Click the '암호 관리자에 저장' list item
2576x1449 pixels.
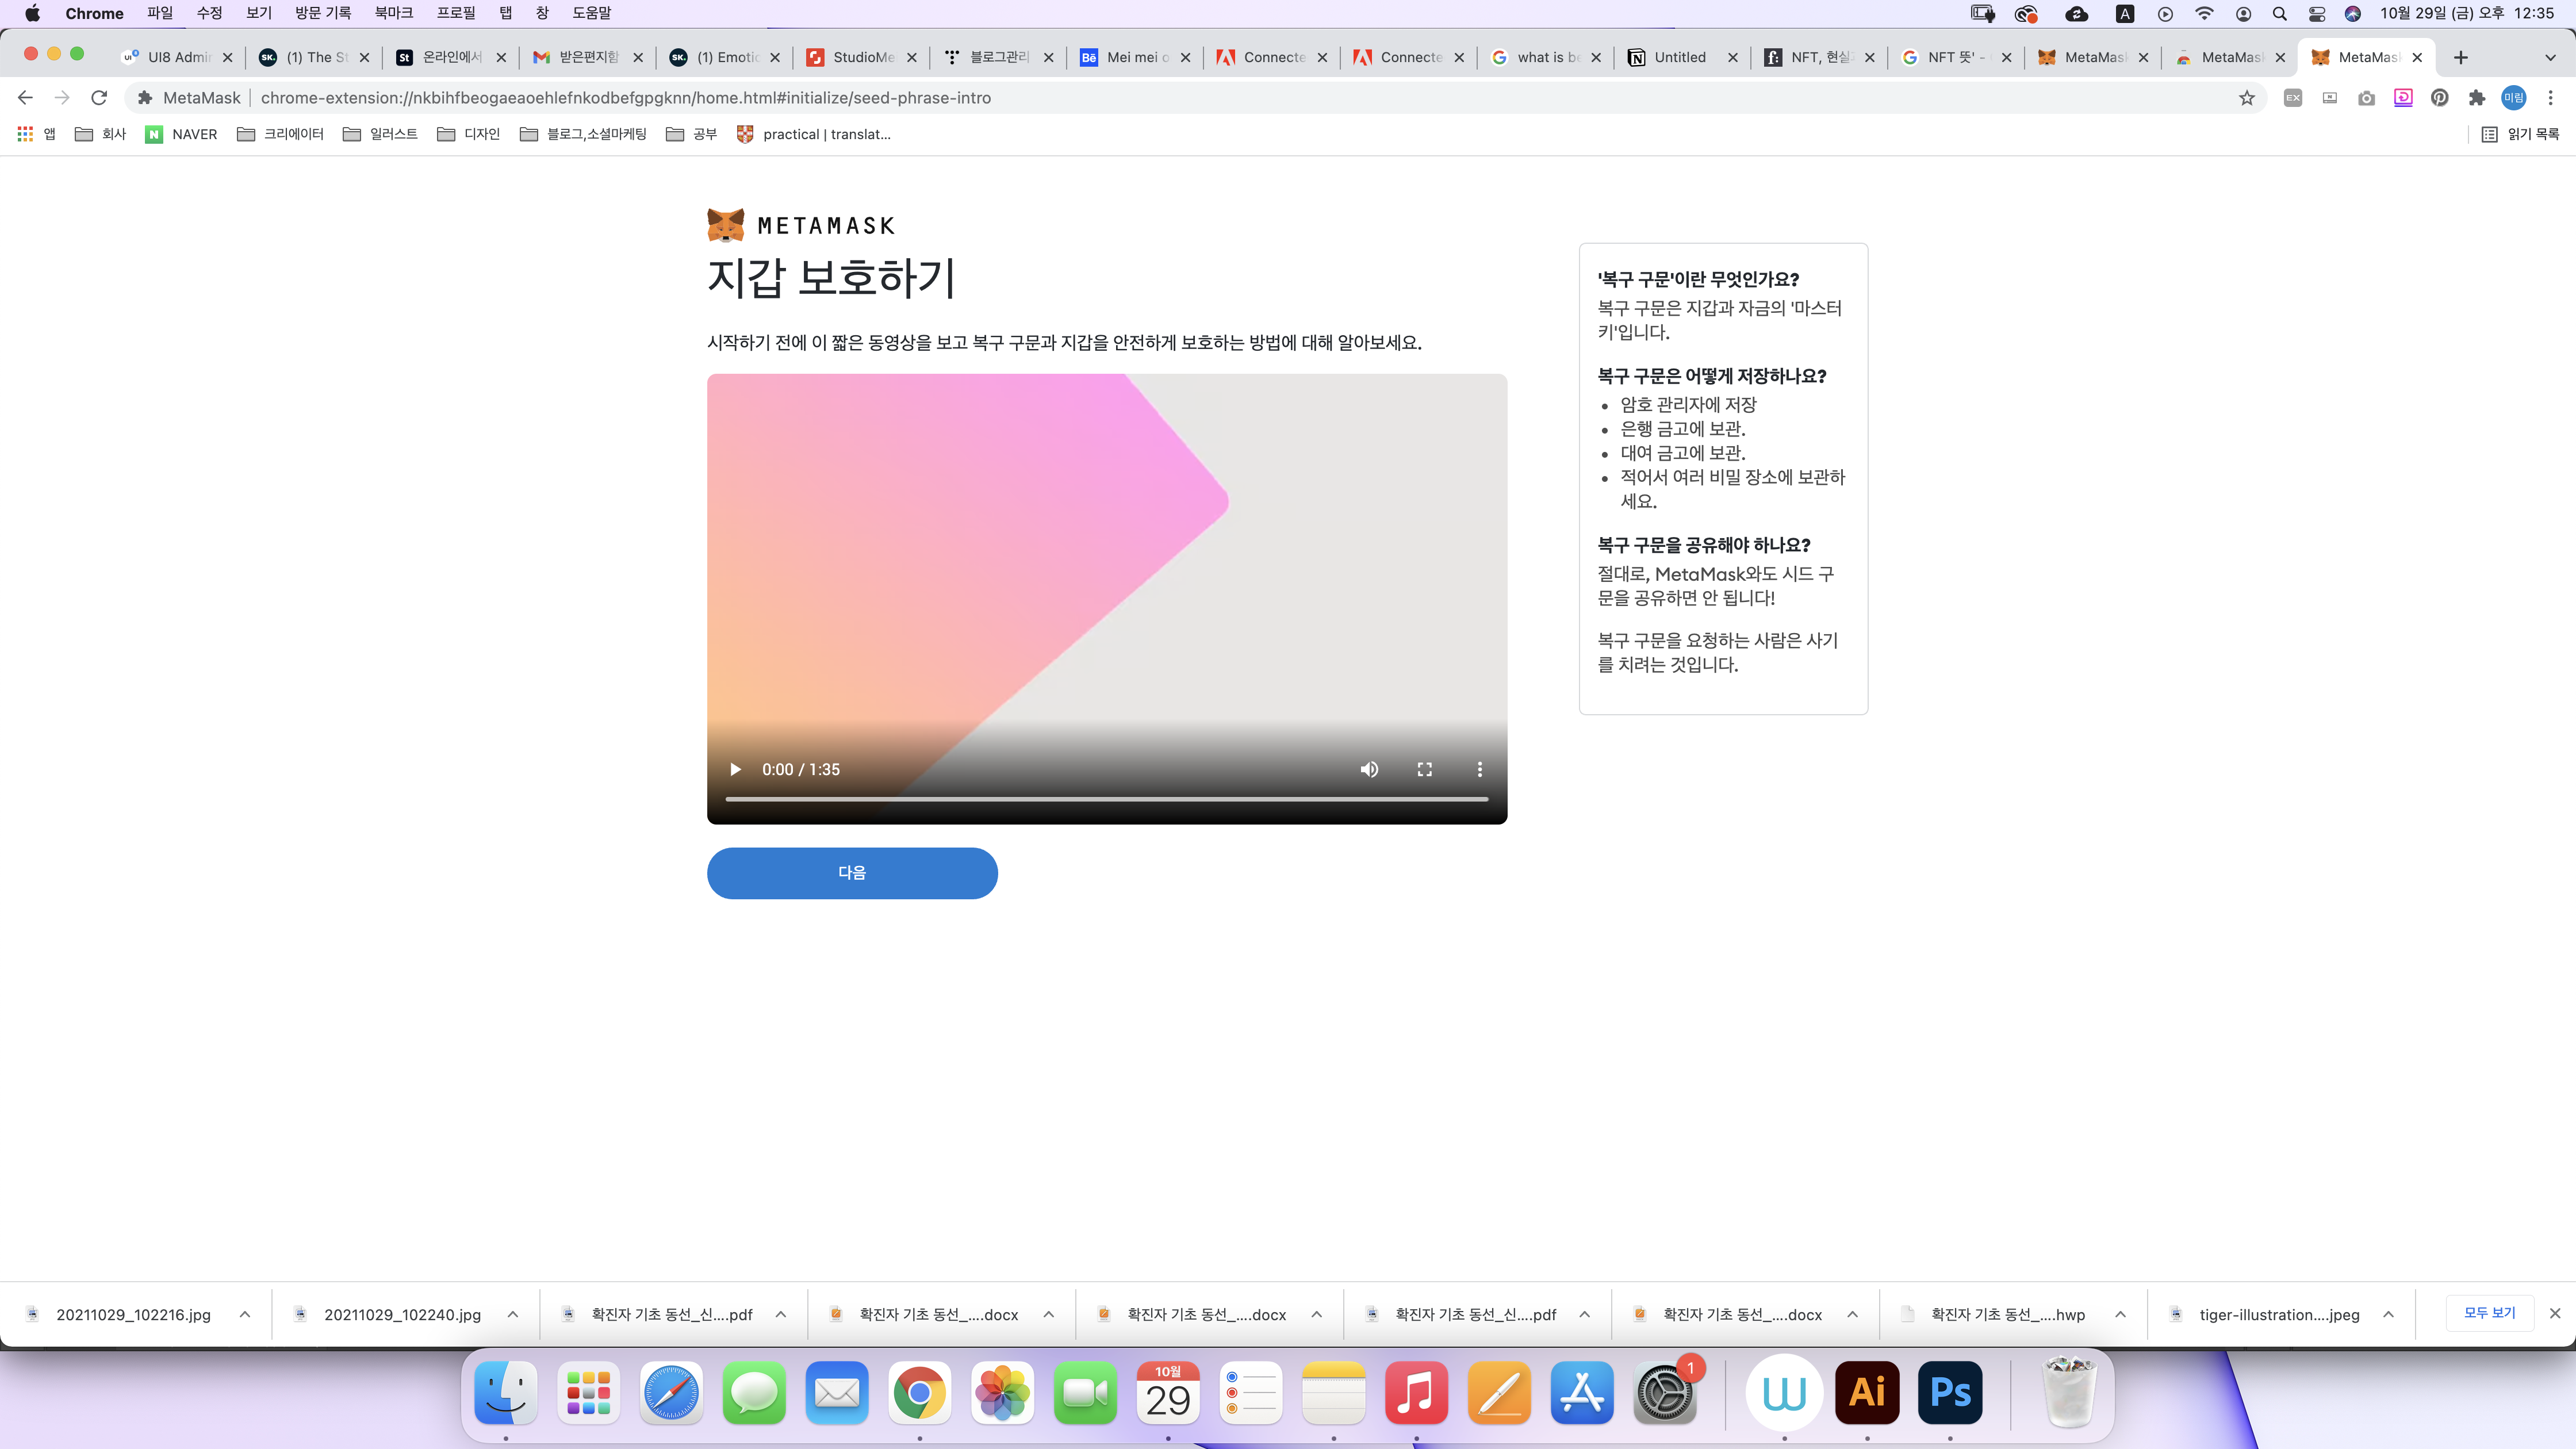[1688, 404]
